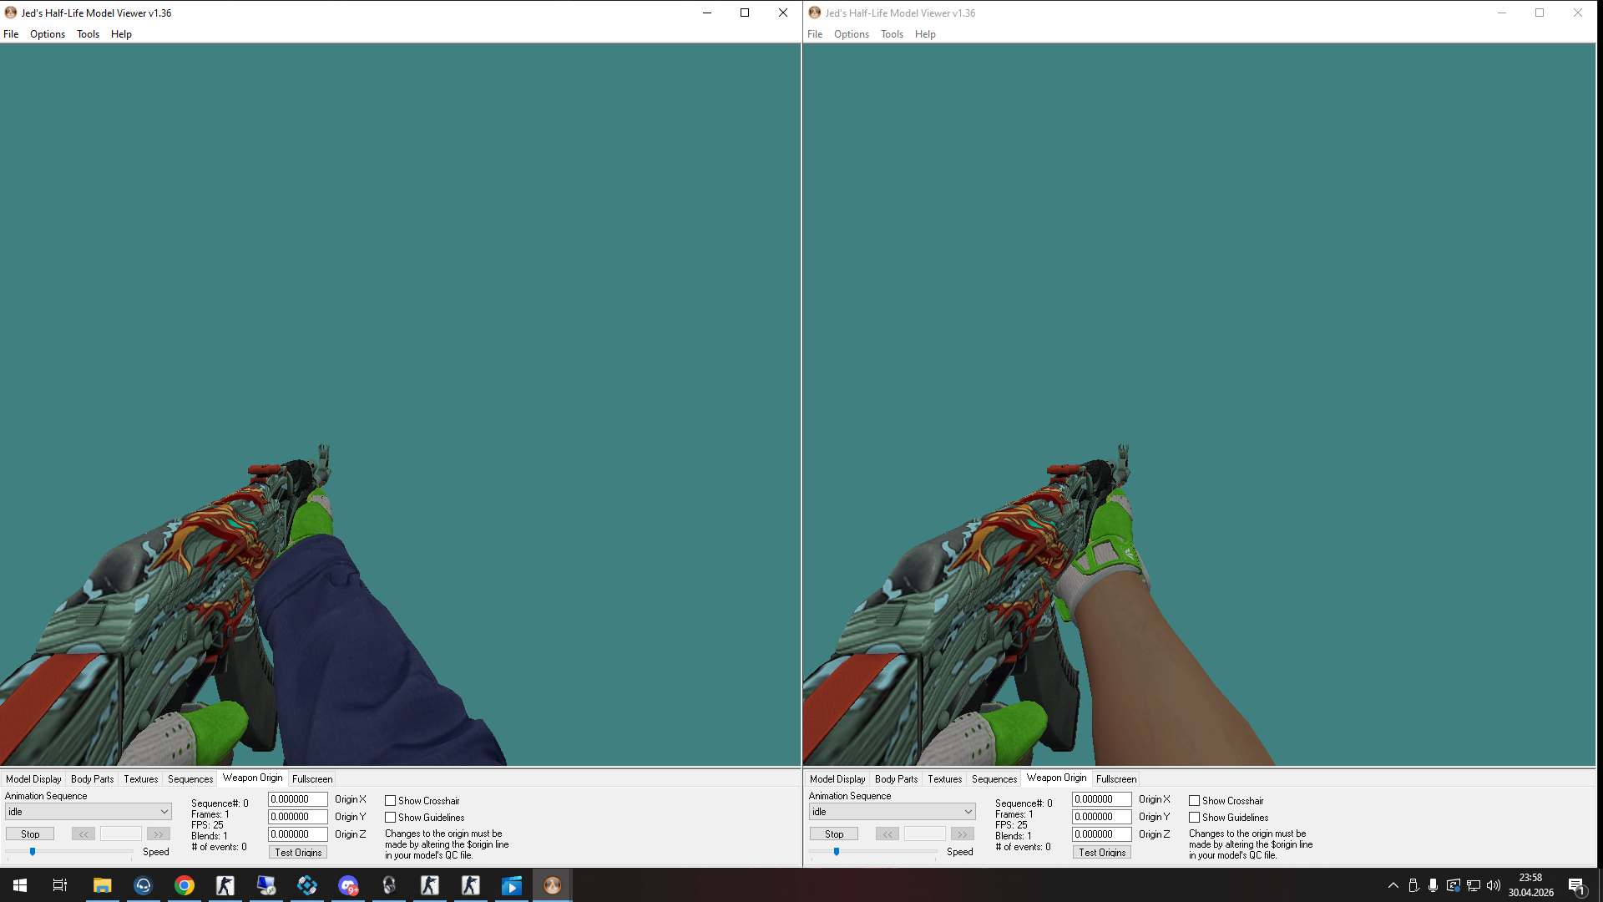The height and width of the screenshot is (902, 1603).
Task: Enable Show Guidelines in the left window
Action: click(390, 818)
